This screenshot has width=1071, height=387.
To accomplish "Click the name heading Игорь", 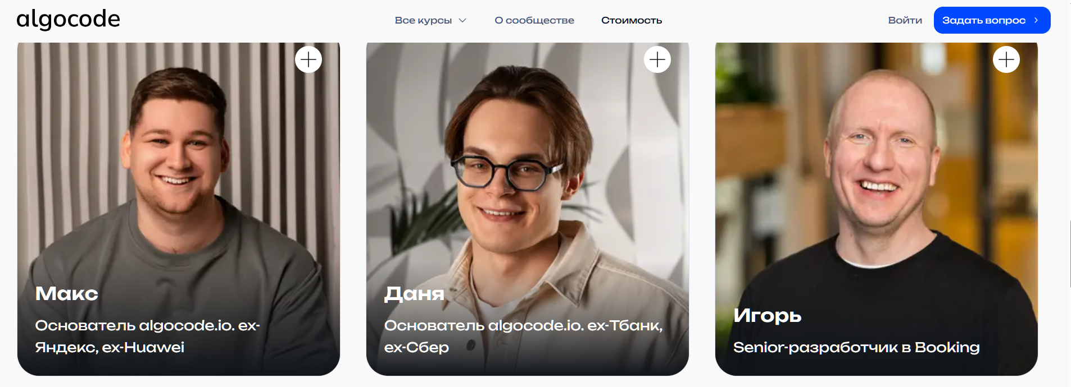I will click(767, 316).
